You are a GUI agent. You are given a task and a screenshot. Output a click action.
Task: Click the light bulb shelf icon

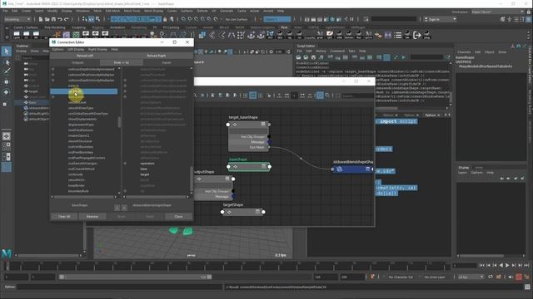click(x=152, y=35)
